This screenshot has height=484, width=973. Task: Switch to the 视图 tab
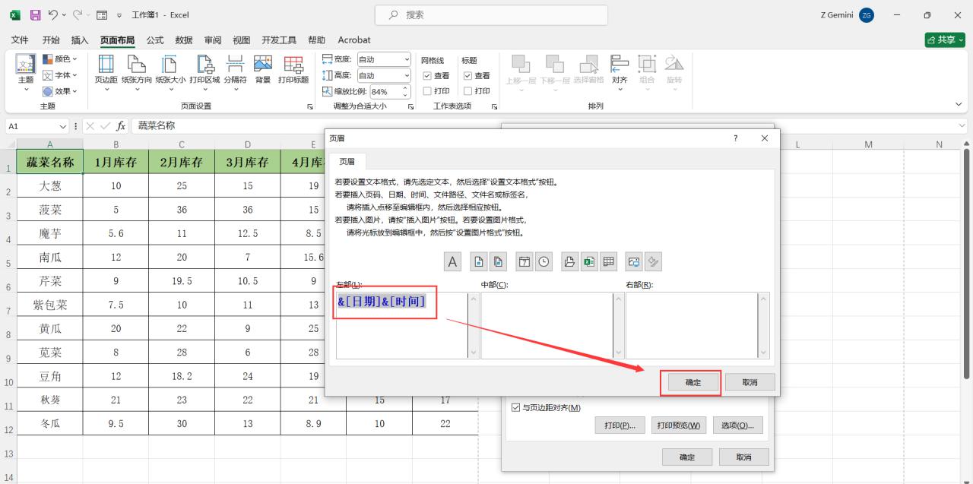(242, 40)
